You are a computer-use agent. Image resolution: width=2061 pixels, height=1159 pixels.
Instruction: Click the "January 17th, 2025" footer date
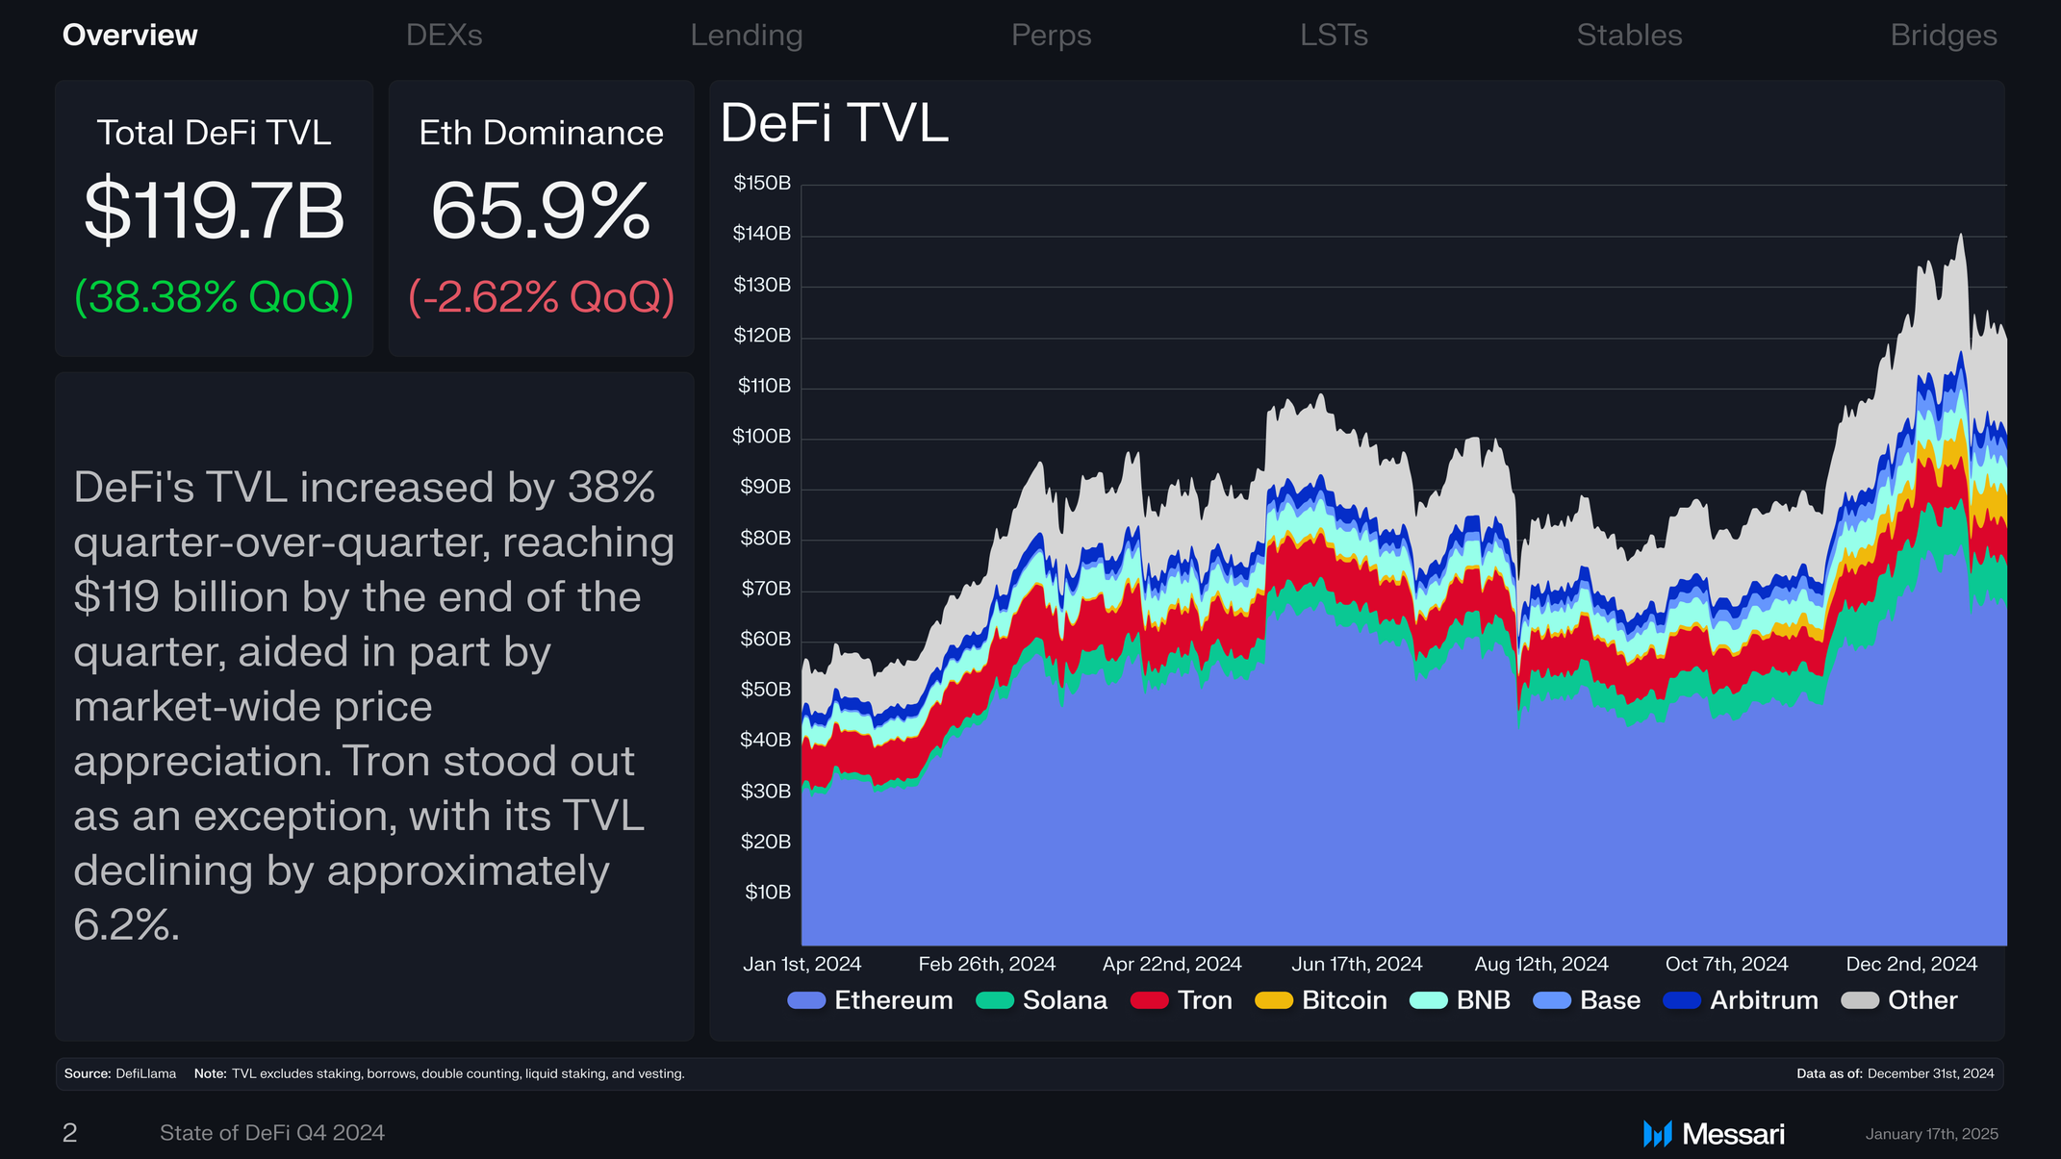pos(1932,1134)
